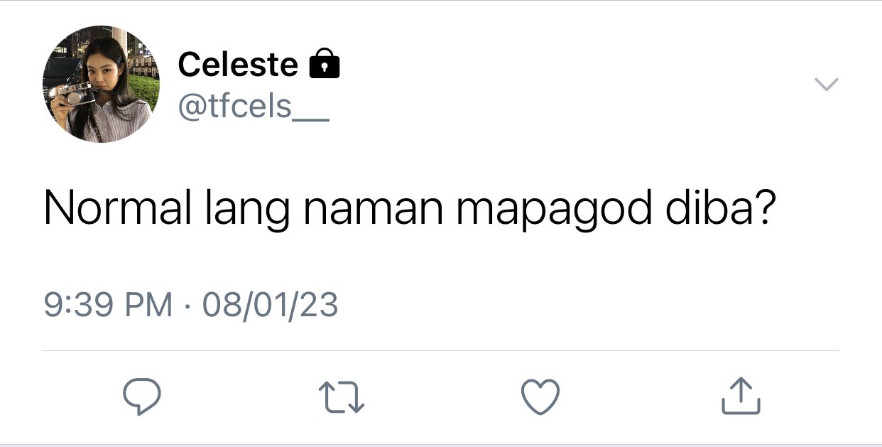The height and width of the screenshot is (447, 882).
Task: Click the display name Celeste
Action: coord(237,65)
